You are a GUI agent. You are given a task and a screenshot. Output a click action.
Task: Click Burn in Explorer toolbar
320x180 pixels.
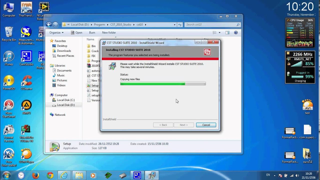92,32
